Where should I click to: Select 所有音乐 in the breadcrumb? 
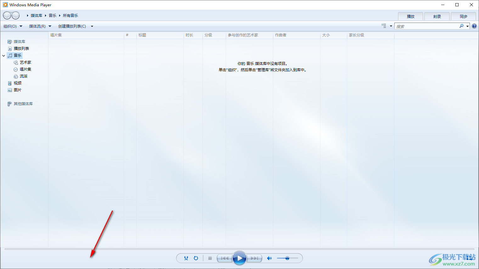[70, 16]
